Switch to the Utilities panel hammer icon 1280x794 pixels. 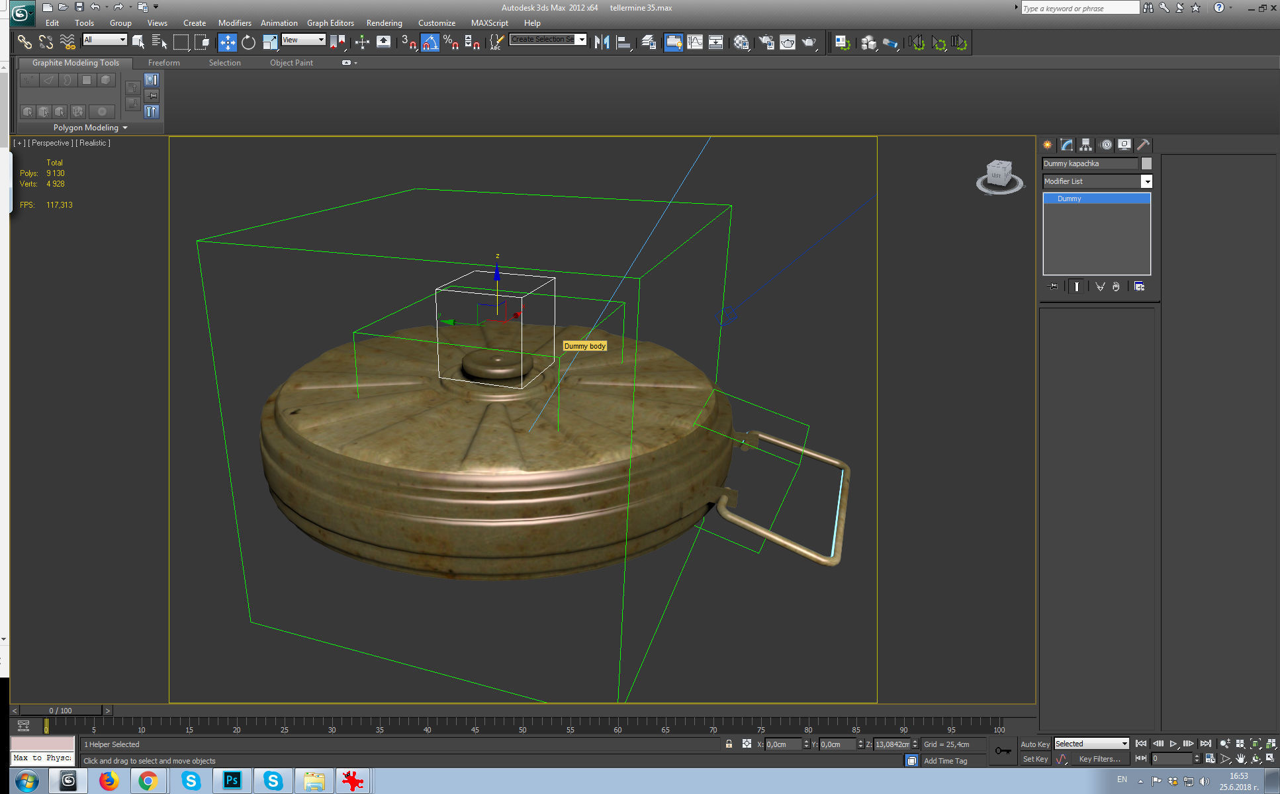[x=1143, y=145]
